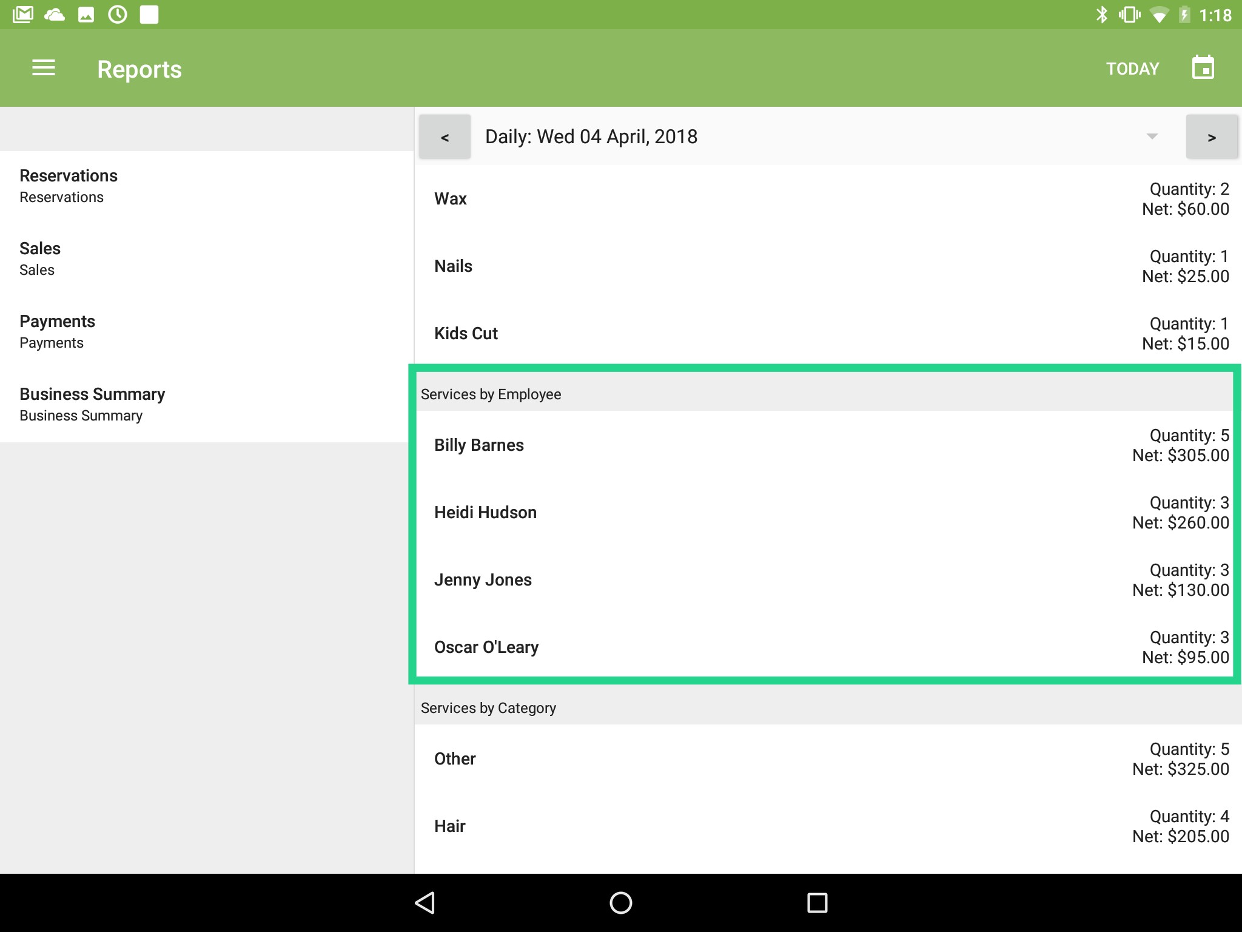Go to the previous day's report
The image size is (1242, 932).
tap(445, 137)
